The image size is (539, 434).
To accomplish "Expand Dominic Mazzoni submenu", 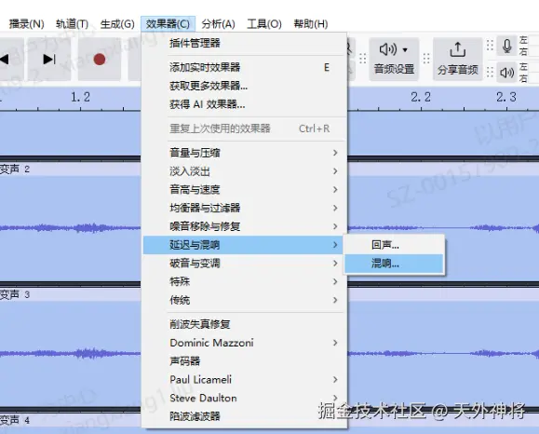I will [x=244, y=343].
